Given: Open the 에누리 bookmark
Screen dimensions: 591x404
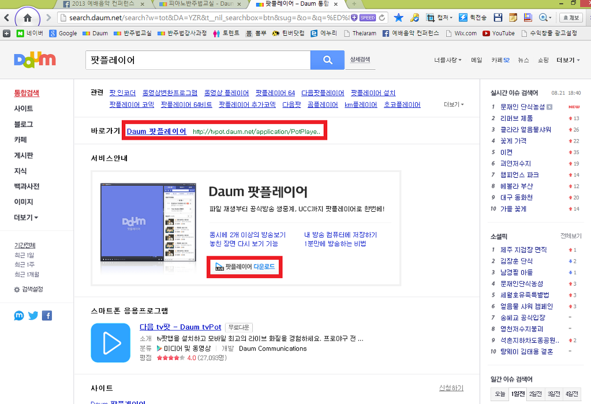Looking at the screenshot, I should click(324, 33).
